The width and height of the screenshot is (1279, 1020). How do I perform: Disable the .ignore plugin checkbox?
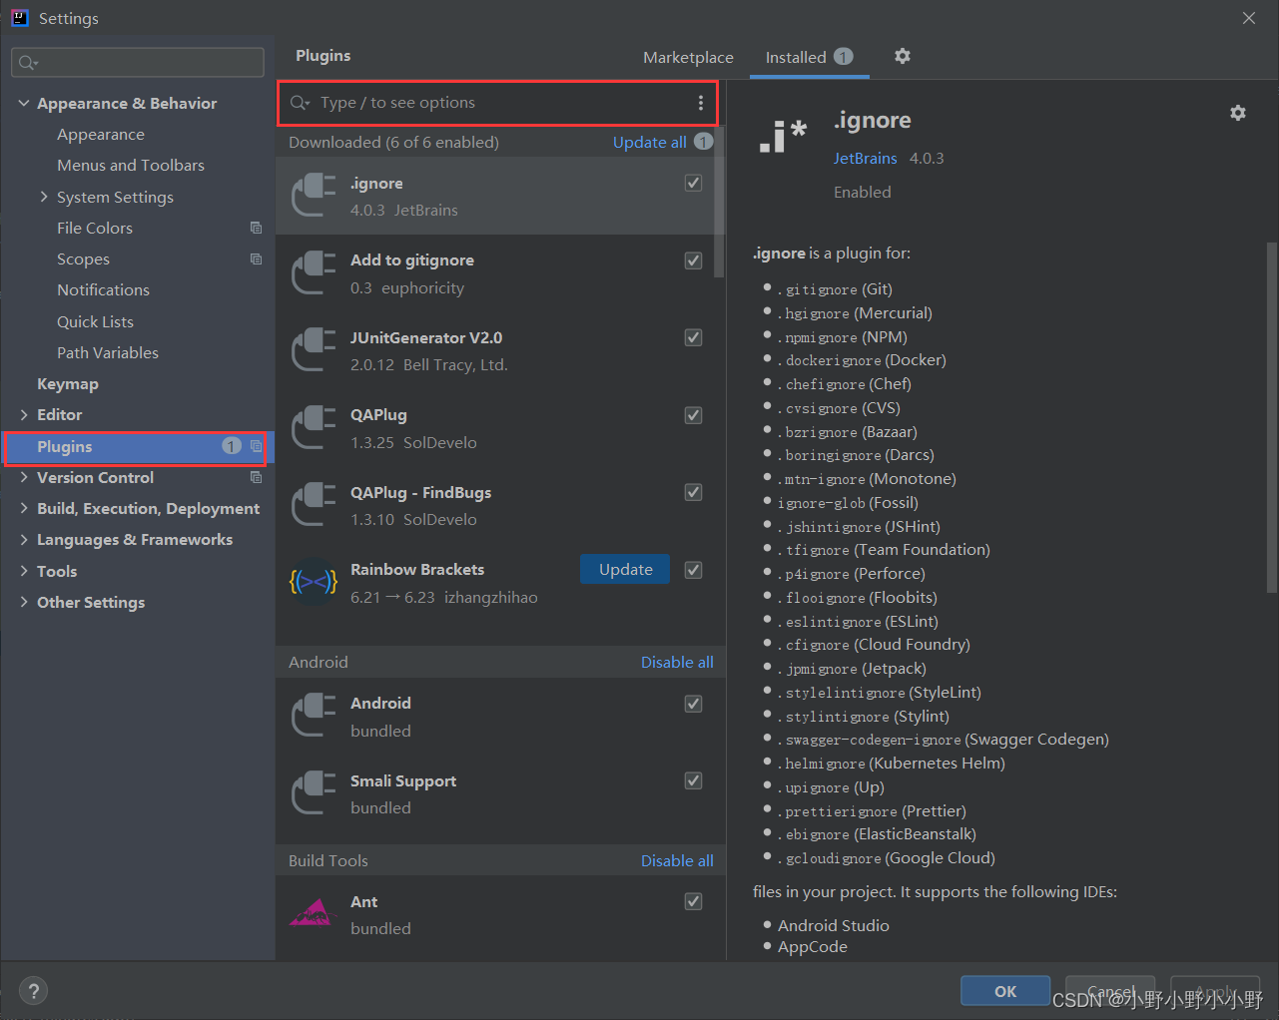tap(693, 183)
